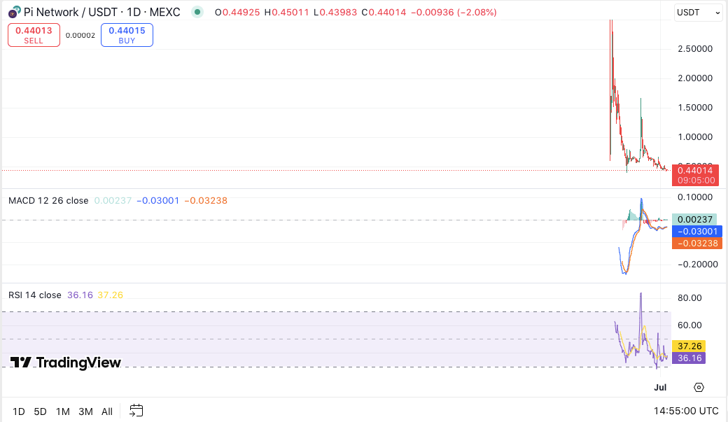Viewport: 728px width, 422px height.
Task: Click the yellow RSI MA tag 37.26
Action: pos(689,346)
